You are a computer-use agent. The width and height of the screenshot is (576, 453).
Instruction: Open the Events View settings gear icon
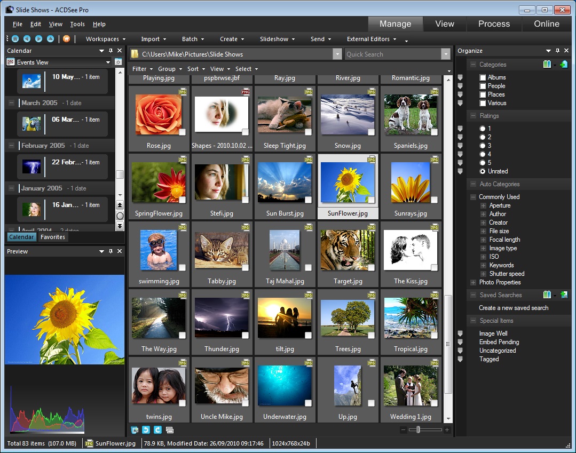119,62
